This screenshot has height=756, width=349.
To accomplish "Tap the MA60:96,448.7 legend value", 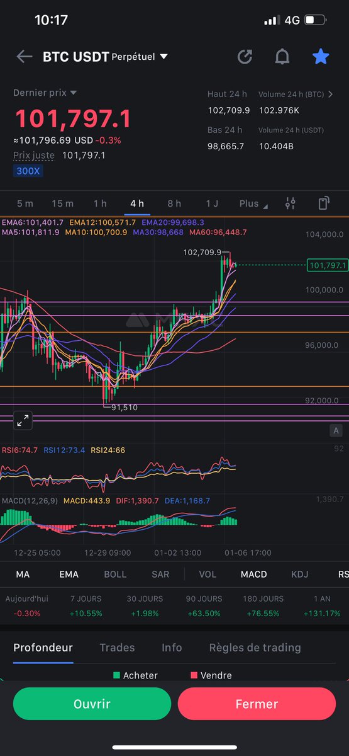I will [218, 232].
